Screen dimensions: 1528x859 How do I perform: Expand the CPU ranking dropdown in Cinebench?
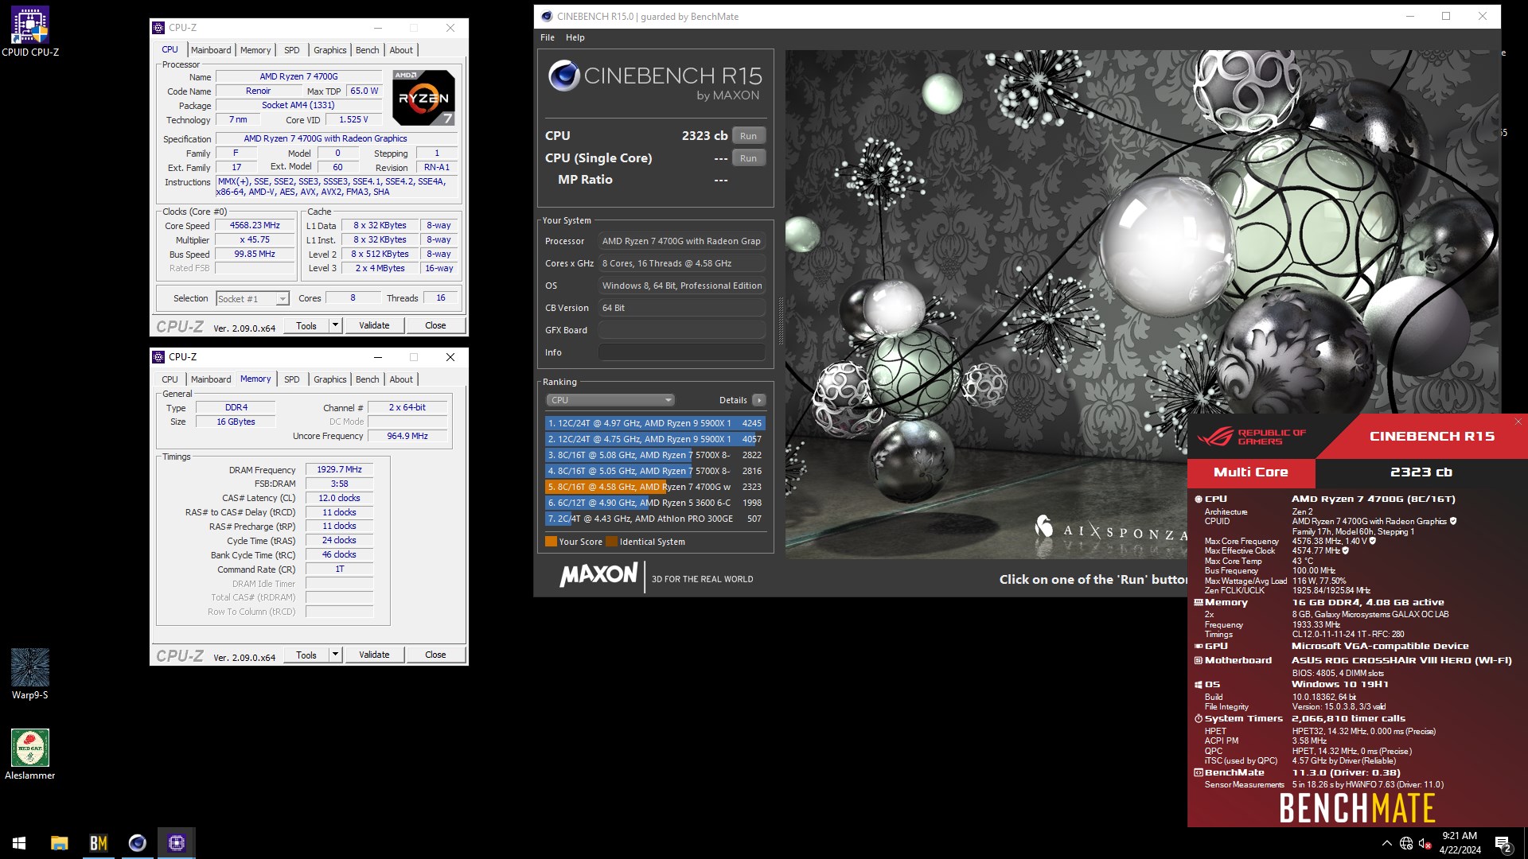[x=610, y=400]
